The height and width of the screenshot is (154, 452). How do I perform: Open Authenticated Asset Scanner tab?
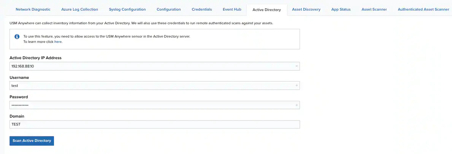point(423,9)
